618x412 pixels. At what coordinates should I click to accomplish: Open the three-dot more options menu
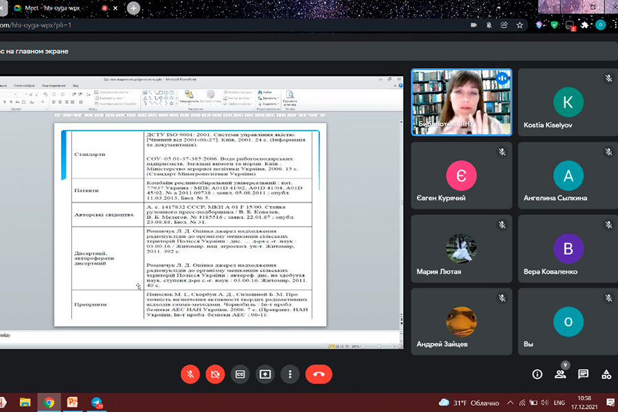(290, 374)
